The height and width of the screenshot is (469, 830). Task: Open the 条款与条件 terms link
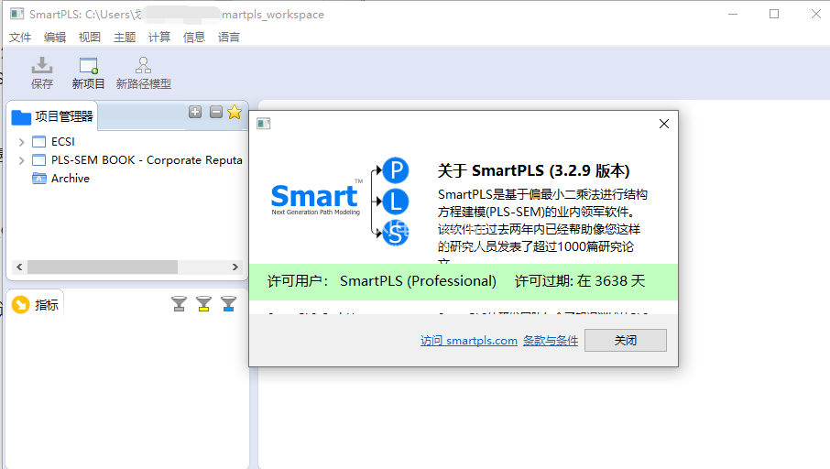pyautogui.click(x=551, y=341)
